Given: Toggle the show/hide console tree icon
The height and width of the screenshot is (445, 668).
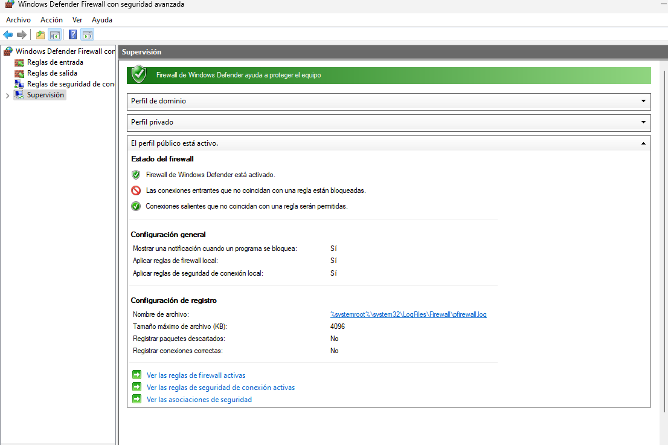Looking at the screenshot, I should [x=54, y=34].
